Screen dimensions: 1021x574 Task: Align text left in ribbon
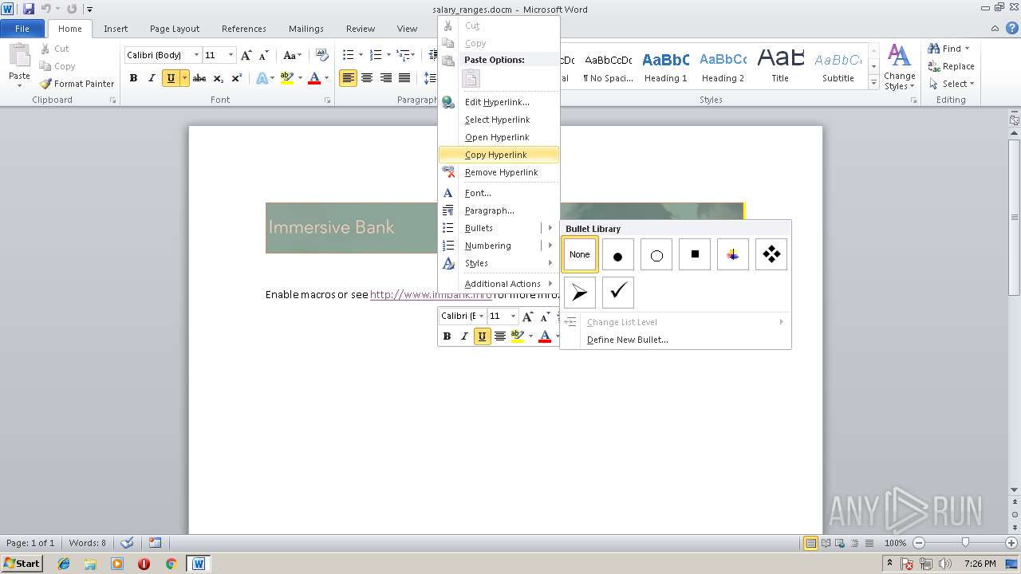tap(348, 78)
